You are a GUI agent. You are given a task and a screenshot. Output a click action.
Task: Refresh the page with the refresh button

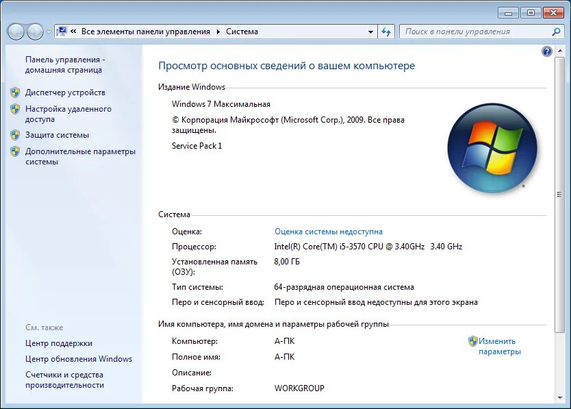tap(386, 32)
